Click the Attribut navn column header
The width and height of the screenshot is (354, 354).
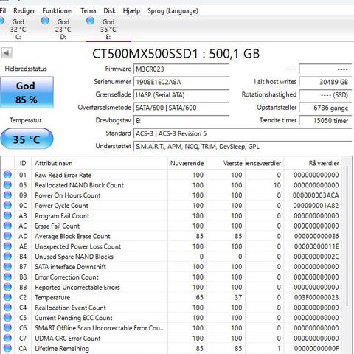point(100,163)
